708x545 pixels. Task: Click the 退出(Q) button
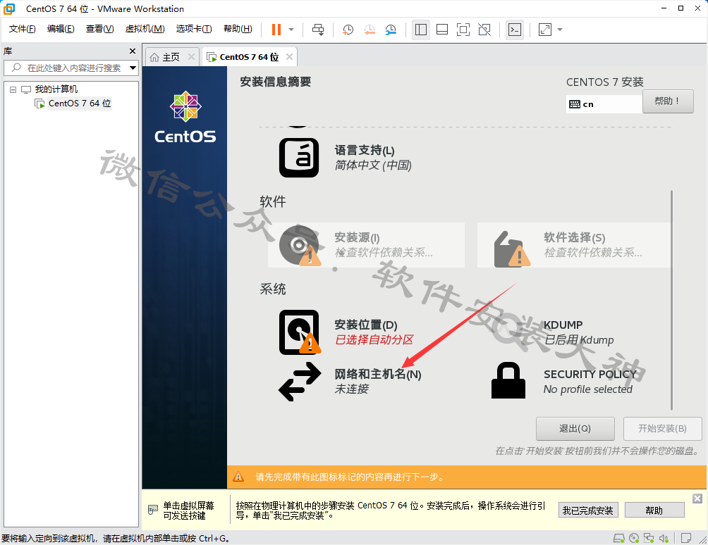(x=575, y=429)
